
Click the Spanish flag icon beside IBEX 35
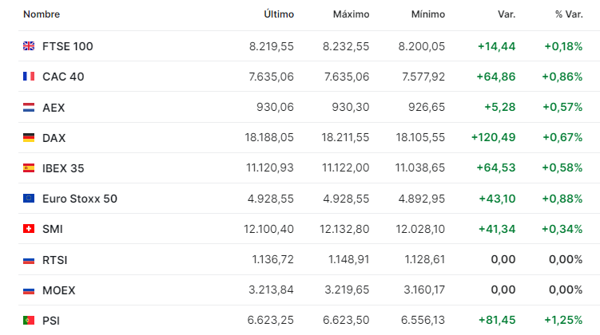(29, 168)
